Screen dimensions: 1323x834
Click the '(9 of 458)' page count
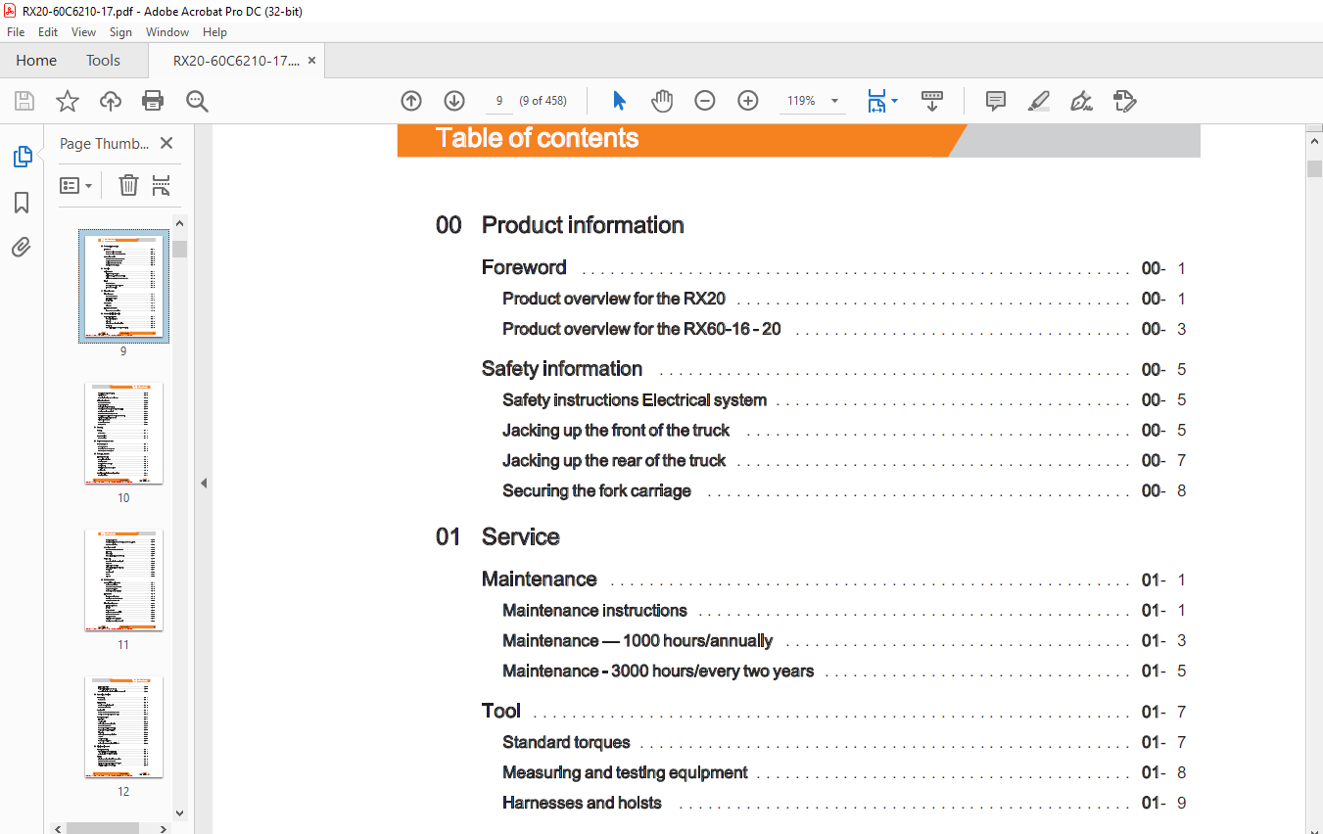coord(543,101)
